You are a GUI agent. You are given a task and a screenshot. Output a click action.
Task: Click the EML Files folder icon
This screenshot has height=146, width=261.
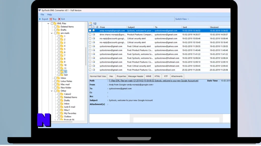(x=55, y=24)
